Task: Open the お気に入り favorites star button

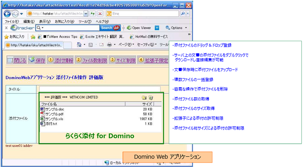Action: (14, 37)
